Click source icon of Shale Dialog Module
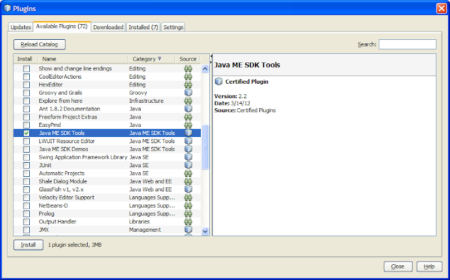This screenshot has width=450, height=280. point(188,181)
